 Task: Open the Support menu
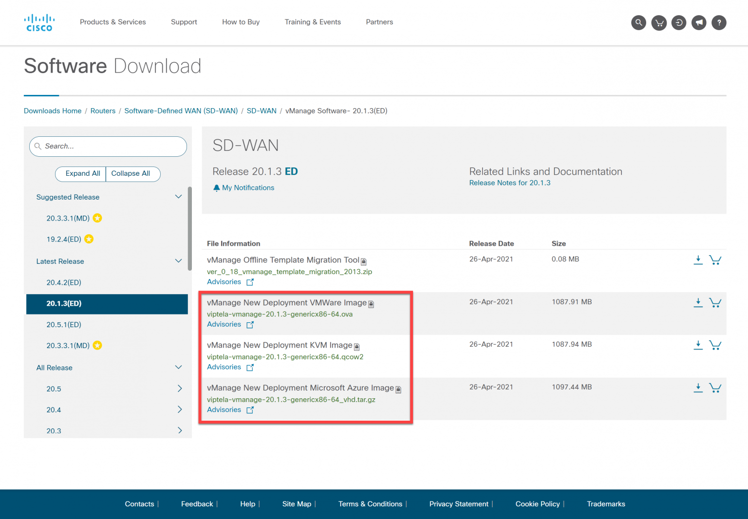click(x=184, y=22)
